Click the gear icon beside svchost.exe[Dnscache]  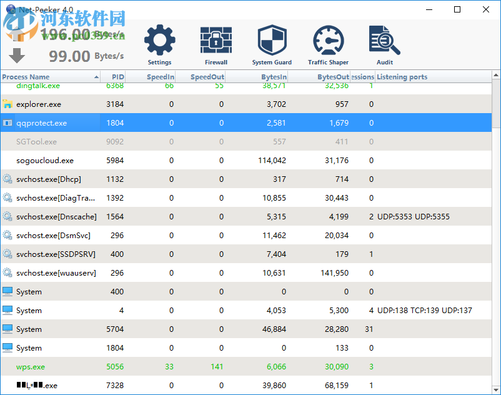7,217
